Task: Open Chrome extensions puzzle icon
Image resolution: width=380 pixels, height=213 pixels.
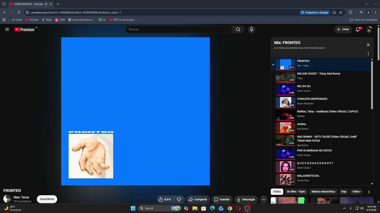Action: point(351,12)
